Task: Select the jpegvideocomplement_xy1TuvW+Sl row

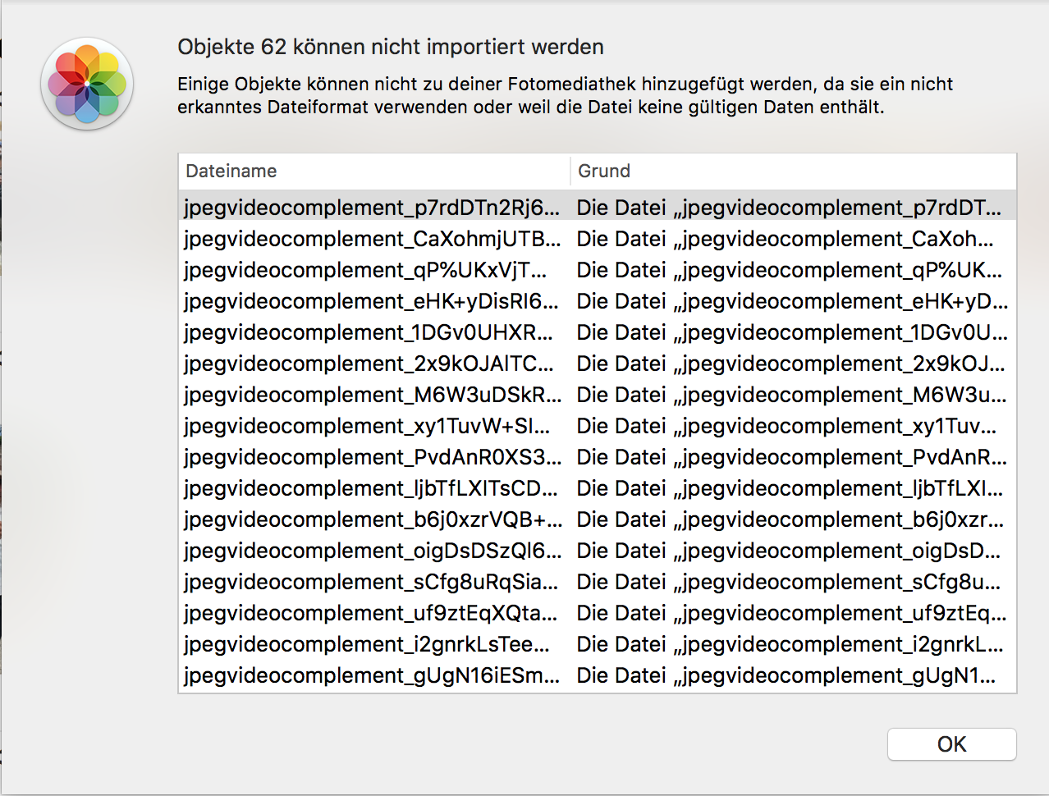Action: tap(367, 426)
